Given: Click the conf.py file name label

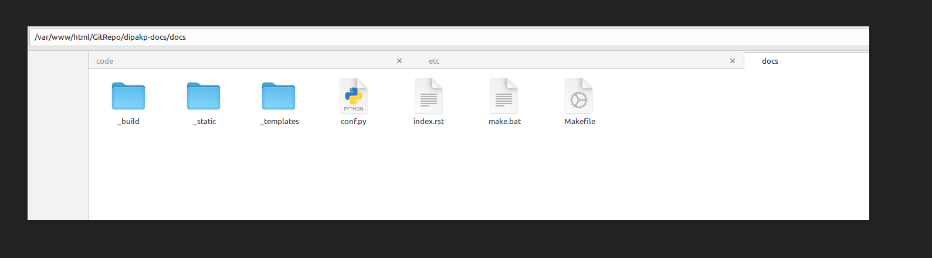Looking at the screenshot, I should 354,122.
